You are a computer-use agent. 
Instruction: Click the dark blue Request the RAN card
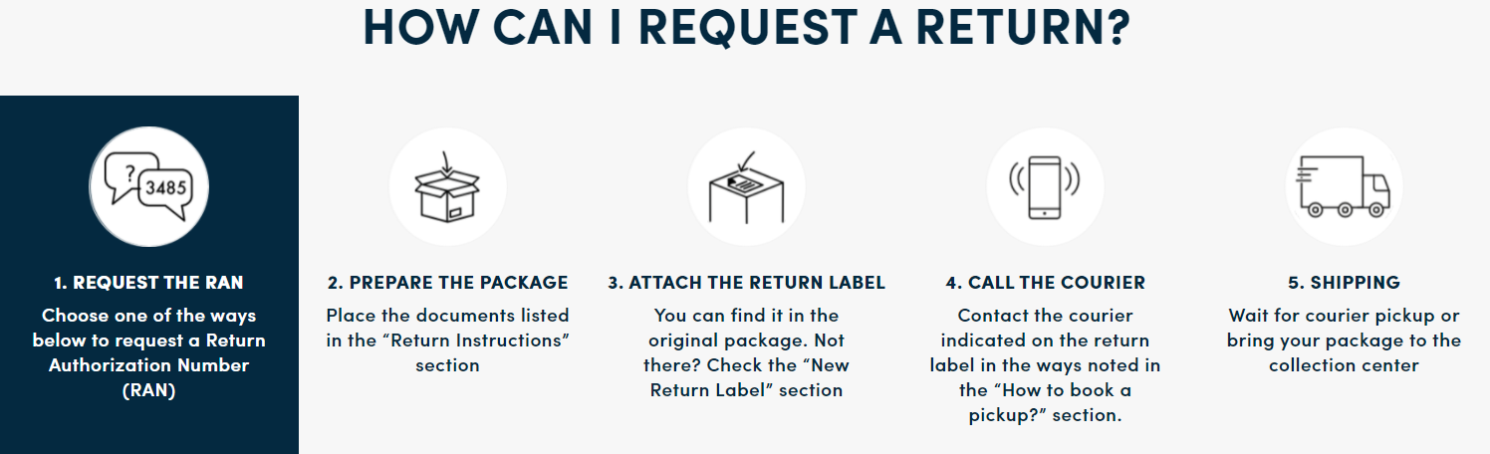click(149, 275)
